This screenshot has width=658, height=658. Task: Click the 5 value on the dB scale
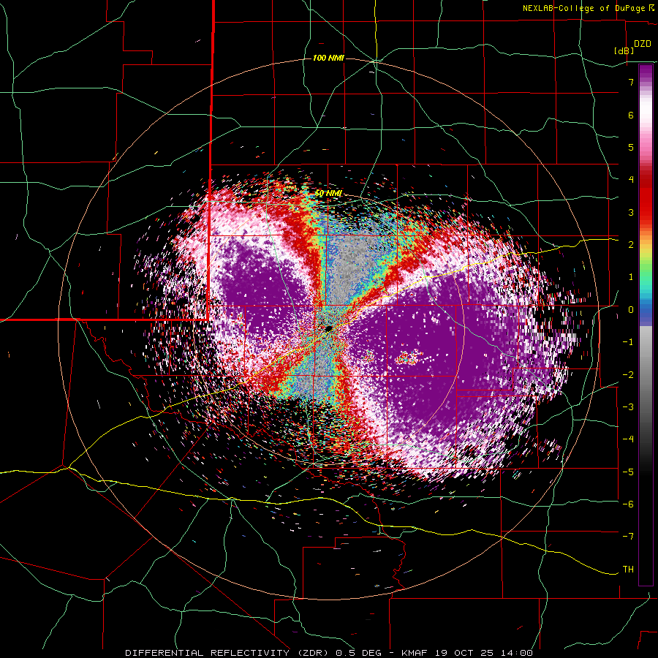tap(631, 147)
